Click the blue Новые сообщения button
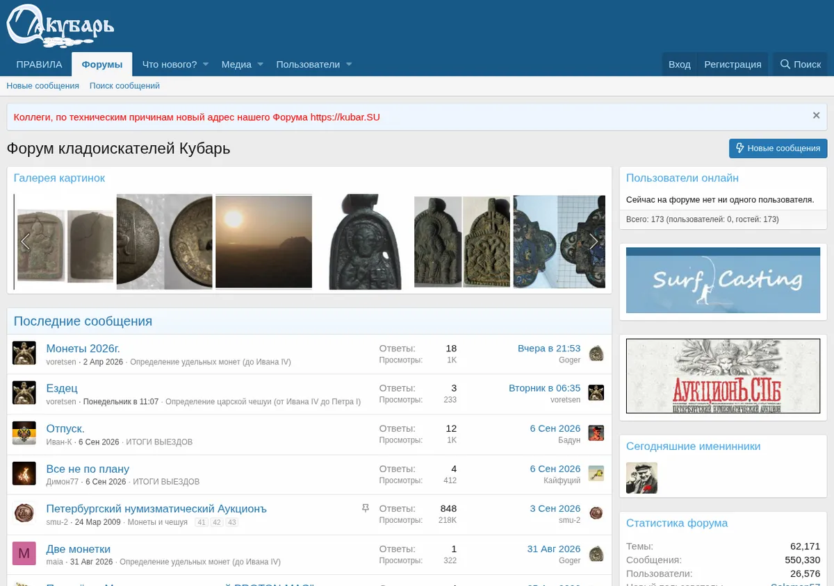The image size is (834, 586). click(x=778, y=148)
